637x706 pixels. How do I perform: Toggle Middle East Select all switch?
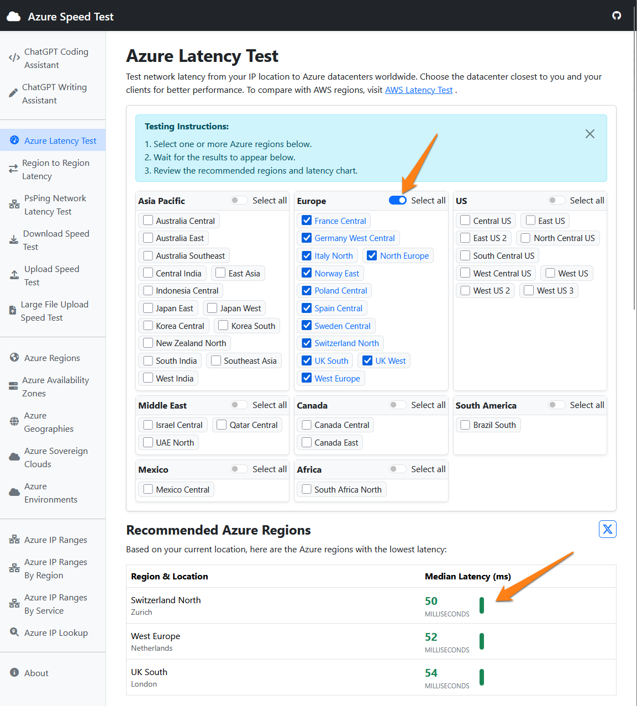click(x=239, y=405)
